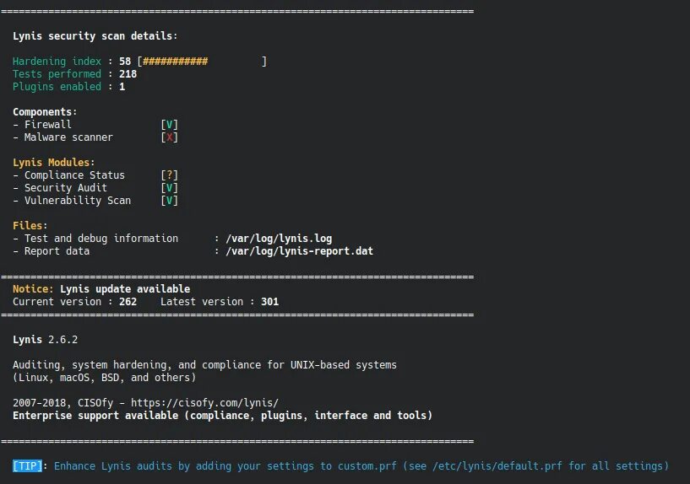The height and width of the screenshot is (484, 690).
Task: Click the Malware scanner [X] status marker
Action: [170, 137]
